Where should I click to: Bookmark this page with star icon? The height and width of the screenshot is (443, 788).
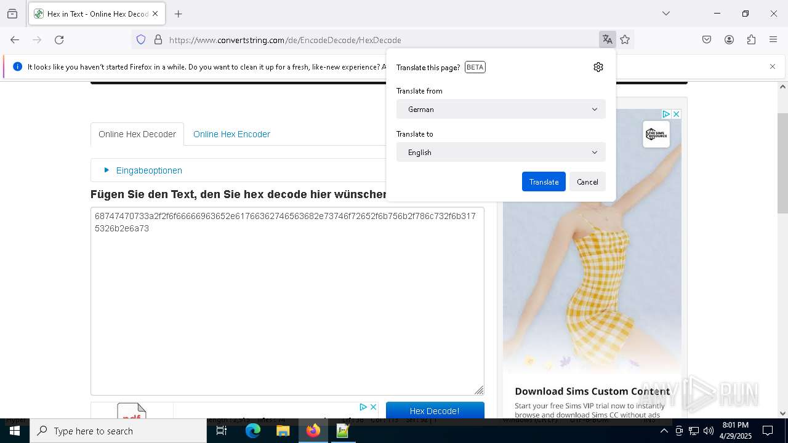point(625,40)
